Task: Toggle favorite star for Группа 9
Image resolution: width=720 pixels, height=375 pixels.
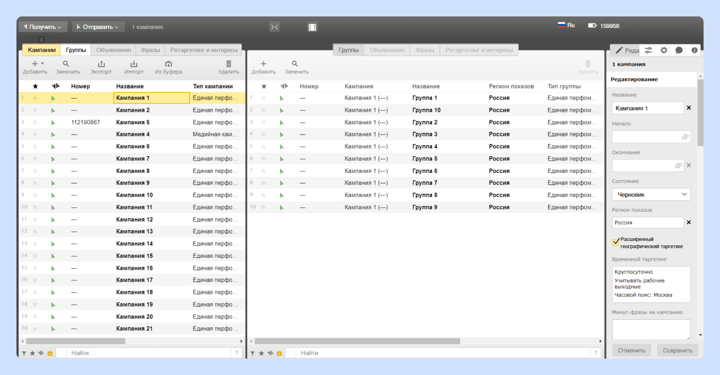Action: pos(264,207)
